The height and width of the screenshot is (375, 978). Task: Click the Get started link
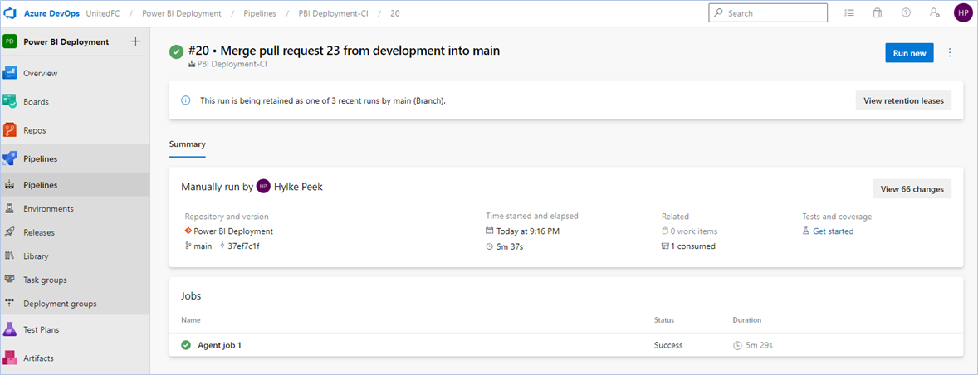[x=834, y=231]
